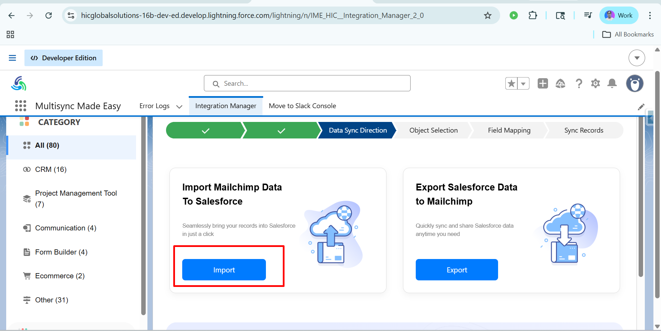The height and width of the screenshot is (331, 661).
Task: Click the Export button
Action: coord(457,270)
